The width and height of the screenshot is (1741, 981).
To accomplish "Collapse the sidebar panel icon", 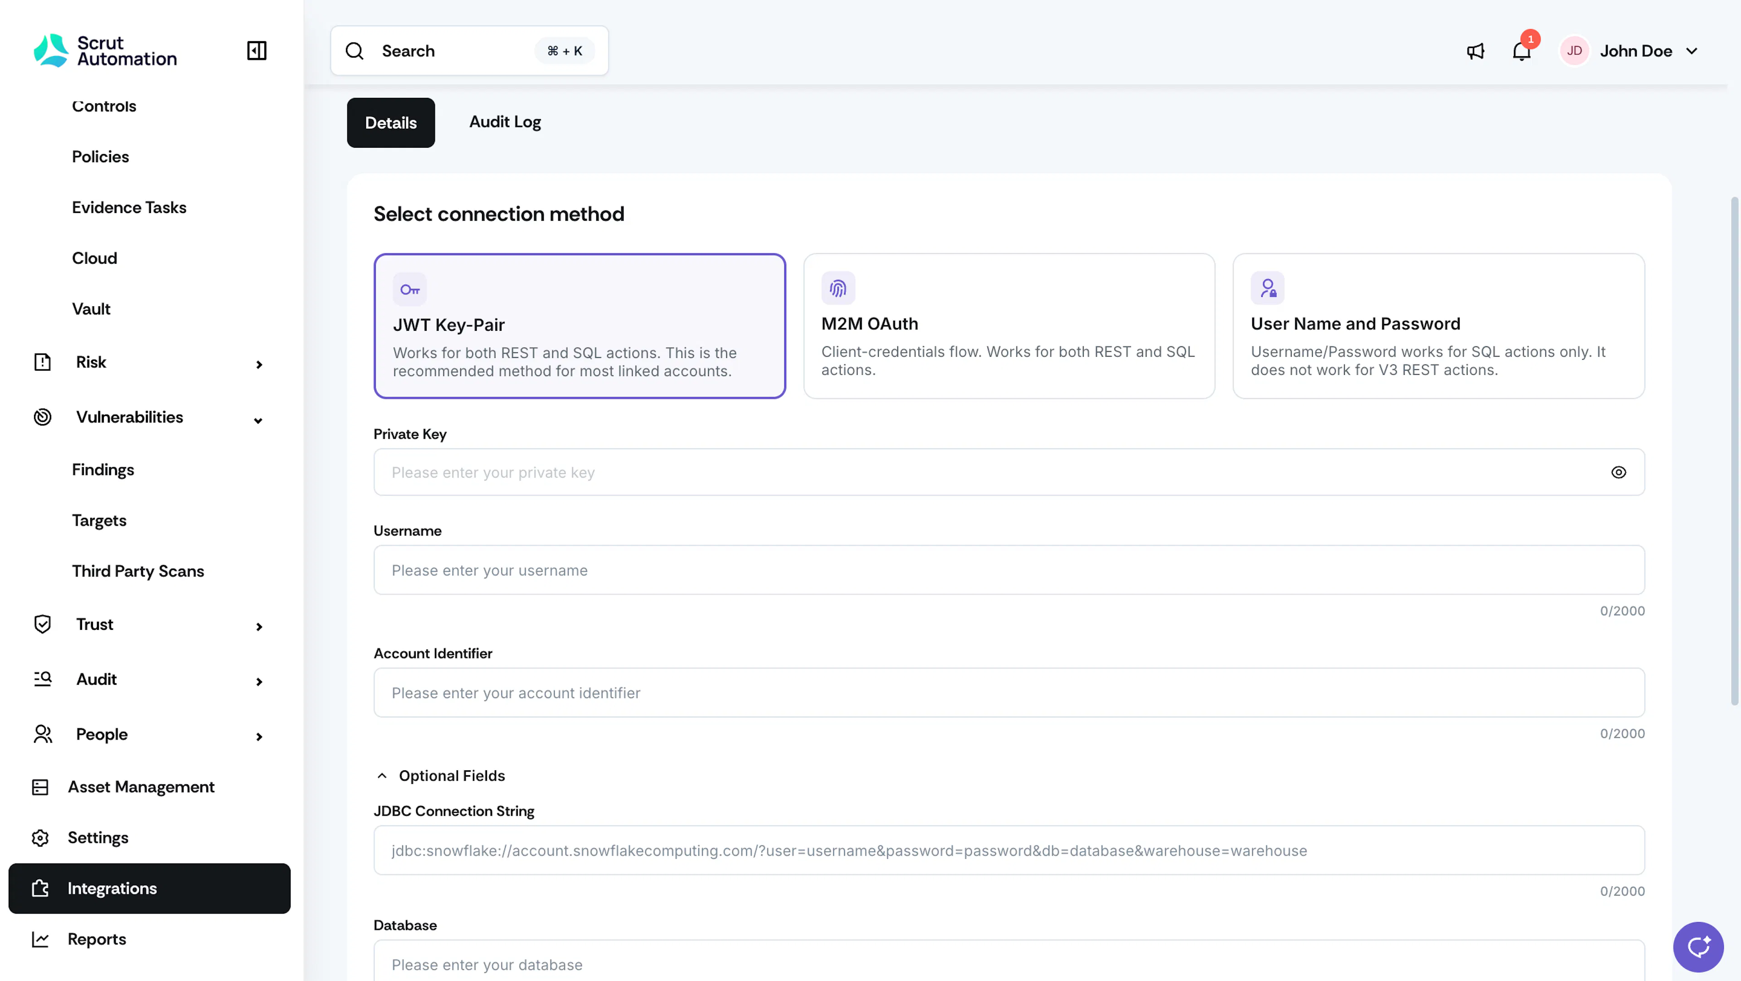I will [256, 51].
